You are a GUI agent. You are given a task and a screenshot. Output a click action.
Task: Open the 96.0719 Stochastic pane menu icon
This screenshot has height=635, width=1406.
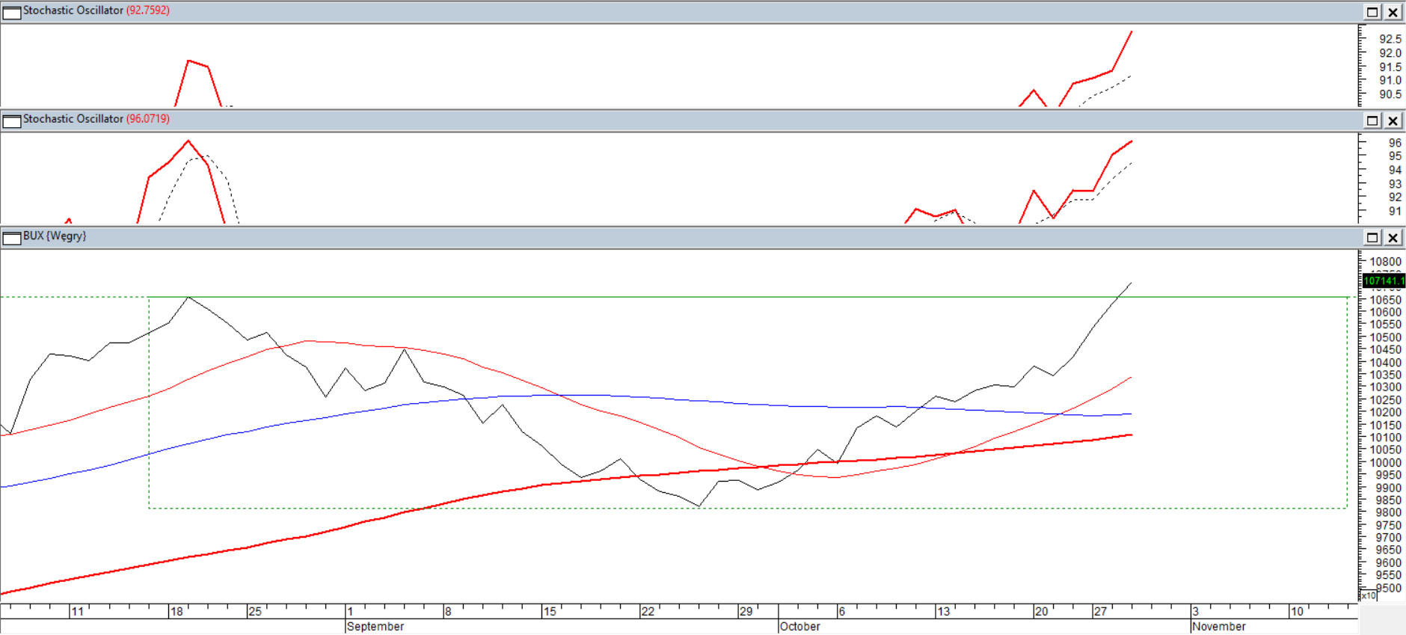12,120
